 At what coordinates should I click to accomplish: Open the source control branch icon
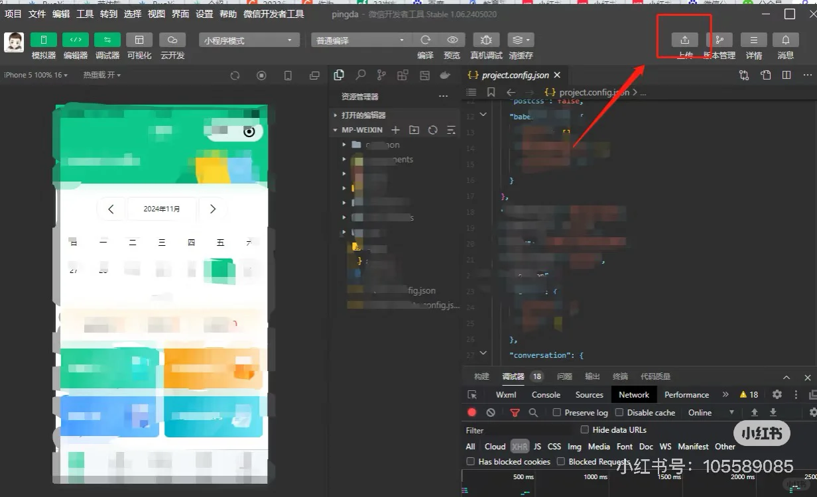point(381,75)
